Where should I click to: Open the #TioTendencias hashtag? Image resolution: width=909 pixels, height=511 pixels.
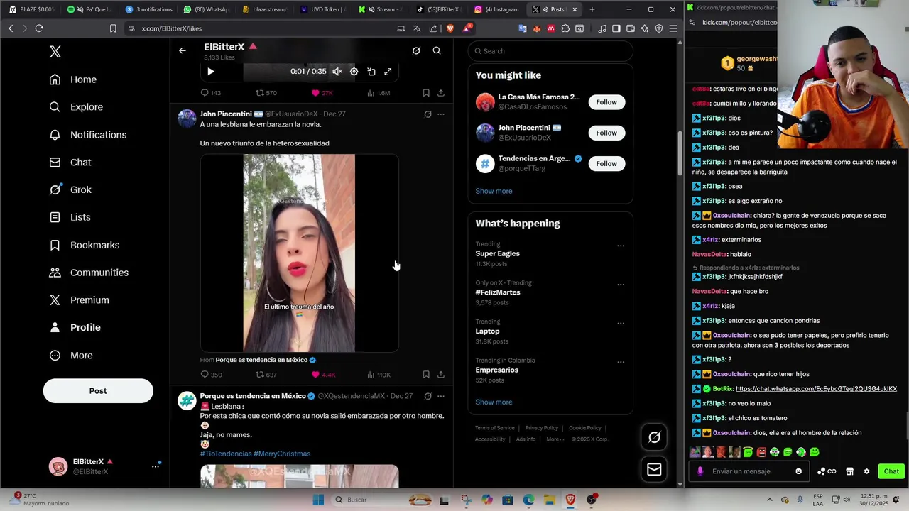tap(226, 454)
